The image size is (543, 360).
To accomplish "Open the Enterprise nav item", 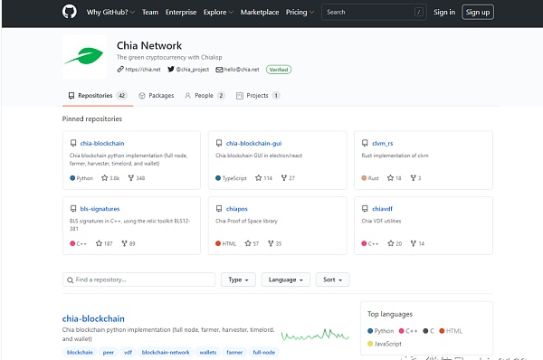I will click(x=181, y=12).
